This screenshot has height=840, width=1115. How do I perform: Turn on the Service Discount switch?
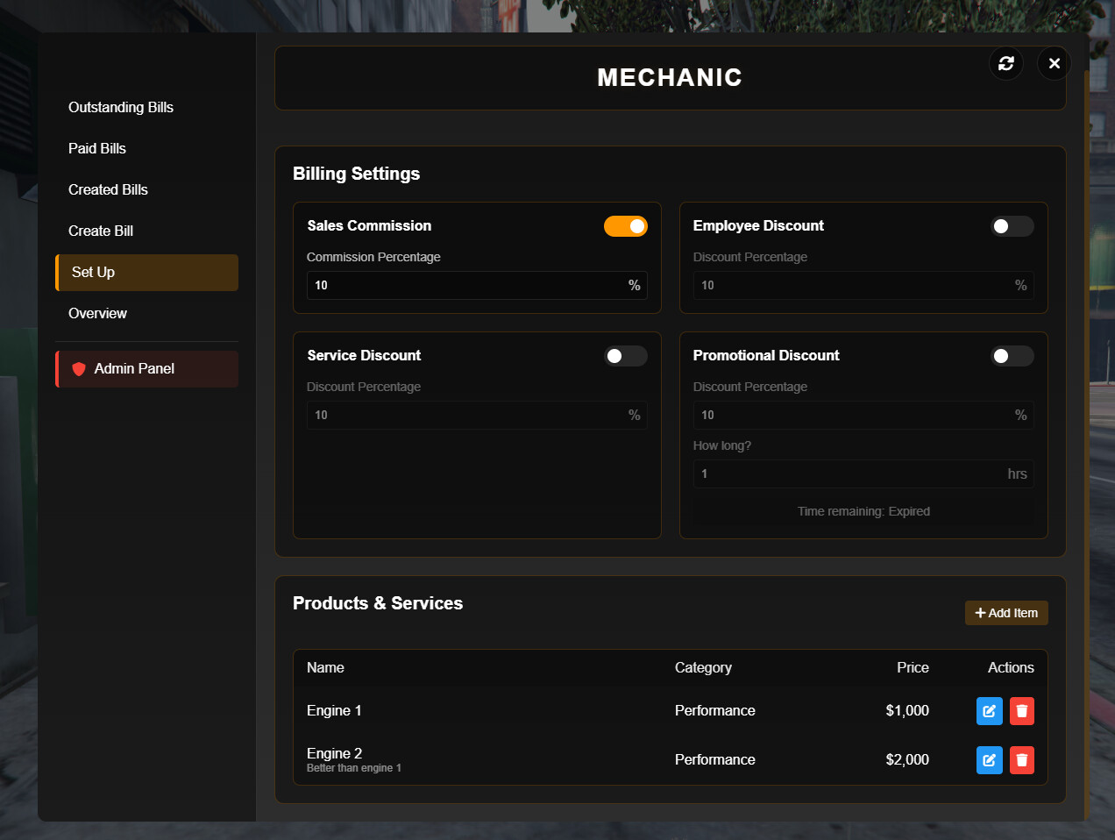click(x=625, y=356)
